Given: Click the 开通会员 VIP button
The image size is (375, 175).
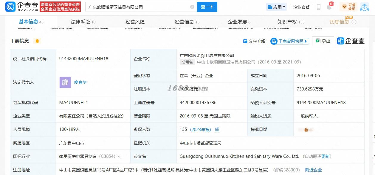Looking at the screenshot, I should point(348,7).
